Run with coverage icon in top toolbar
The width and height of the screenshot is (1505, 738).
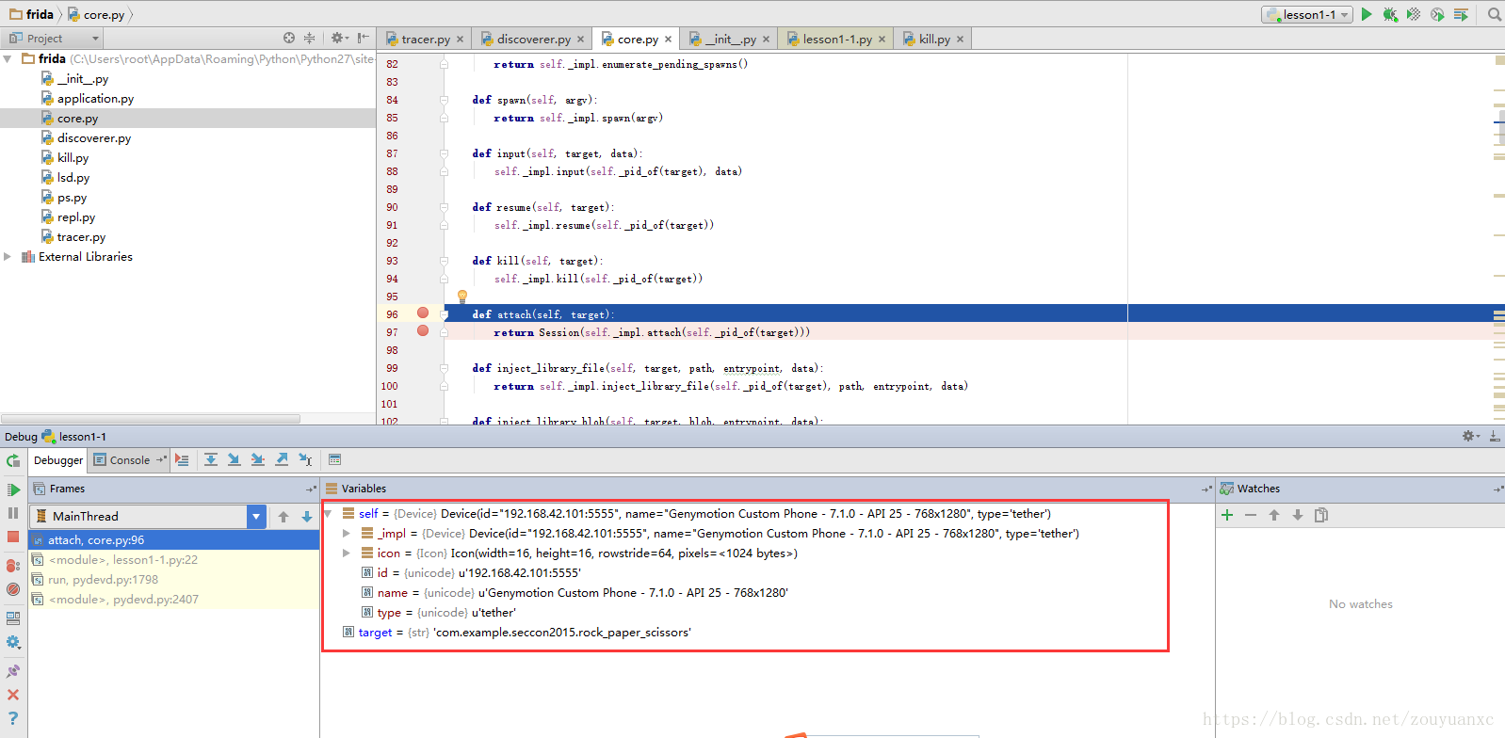point(1414,14)
